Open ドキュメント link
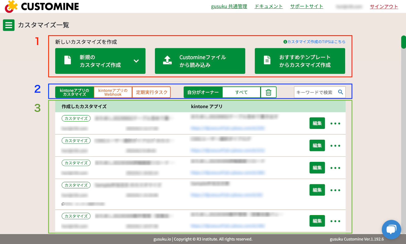 [268, 6]
